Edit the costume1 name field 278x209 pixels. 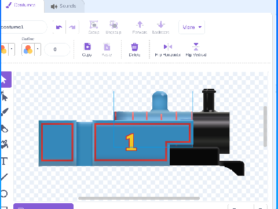(x=24, y=27)
